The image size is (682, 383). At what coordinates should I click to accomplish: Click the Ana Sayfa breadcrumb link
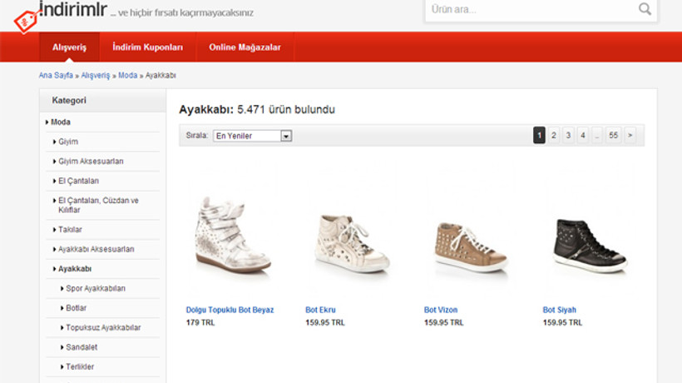click(x=56, y=75)
